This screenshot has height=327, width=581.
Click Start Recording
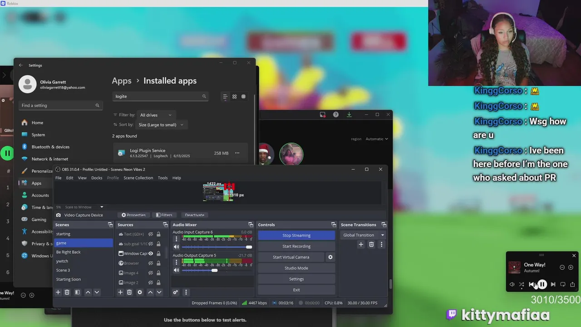click(296, 246)
